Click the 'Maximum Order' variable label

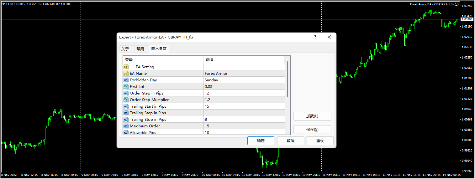click(145, 126)
